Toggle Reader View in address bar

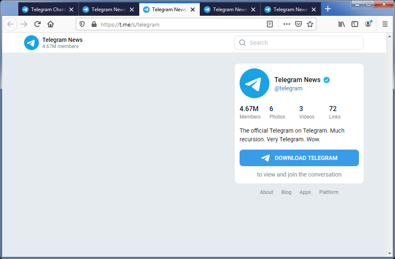point(270,24)
